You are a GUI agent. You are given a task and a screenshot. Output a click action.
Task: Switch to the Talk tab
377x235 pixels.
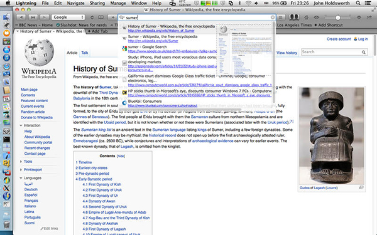pos(85,53)
